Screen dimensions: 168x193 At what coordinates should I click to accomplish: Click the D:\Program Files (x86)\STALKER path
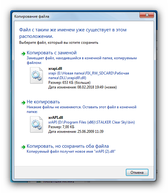pos(91,122)
